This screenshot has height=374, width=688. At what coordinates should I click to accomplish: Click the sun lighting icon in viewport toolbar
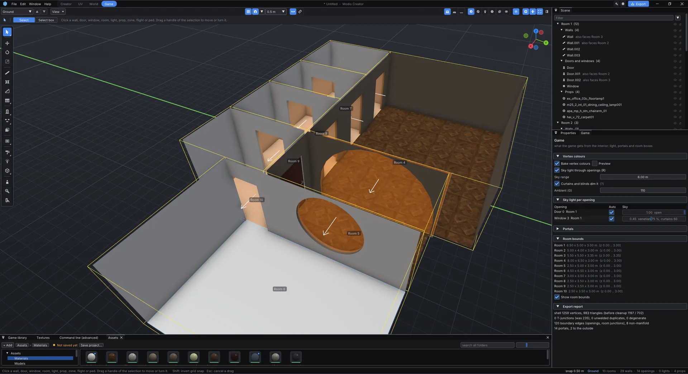516,11
